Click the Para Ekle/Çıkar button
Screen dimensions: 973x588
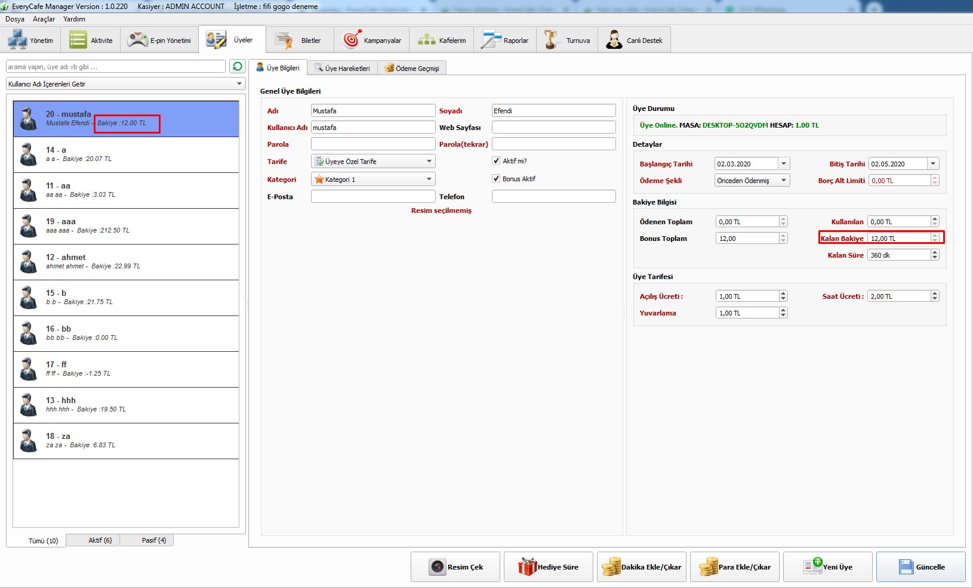[x=736, y=567]
